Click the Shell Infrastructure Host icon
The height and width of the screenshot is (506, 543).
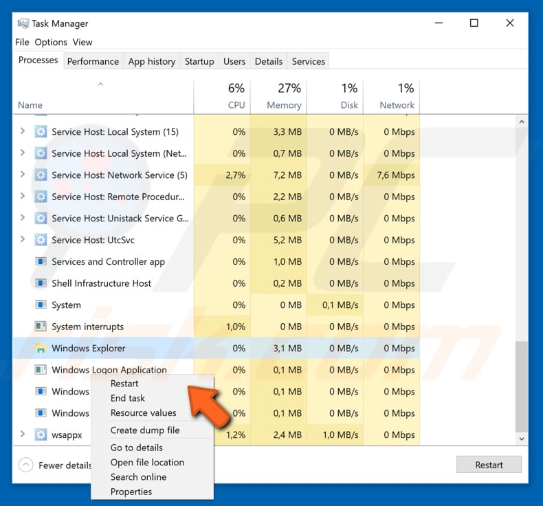coord(41,283)
